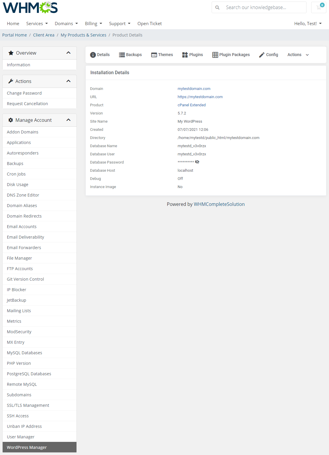Select WordPress Manager in the sidebar
This screenshot has height=455, width=329.
click(x=27, y=447)
